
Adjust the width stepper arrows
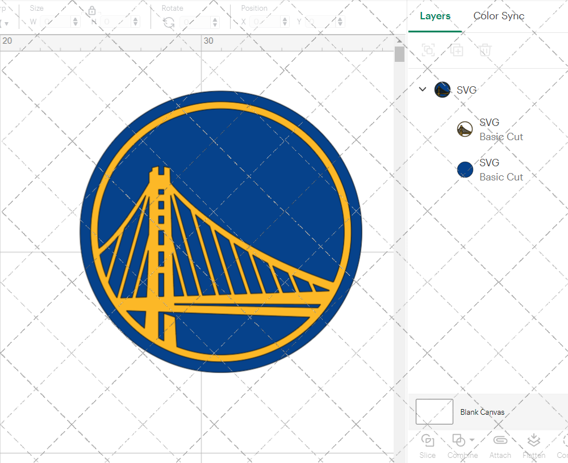76,22
